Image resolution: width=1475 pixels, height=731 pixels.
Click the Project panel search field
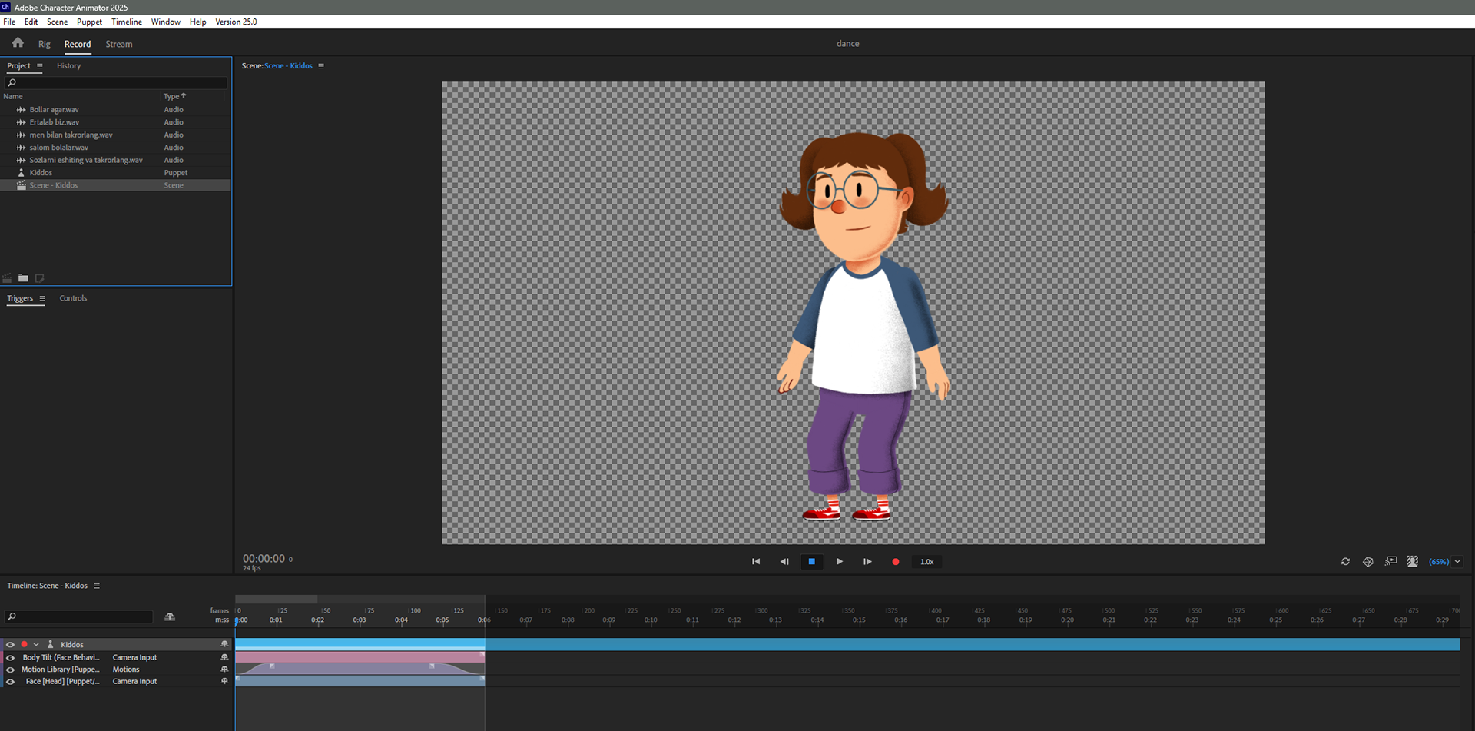coord(116,82)
